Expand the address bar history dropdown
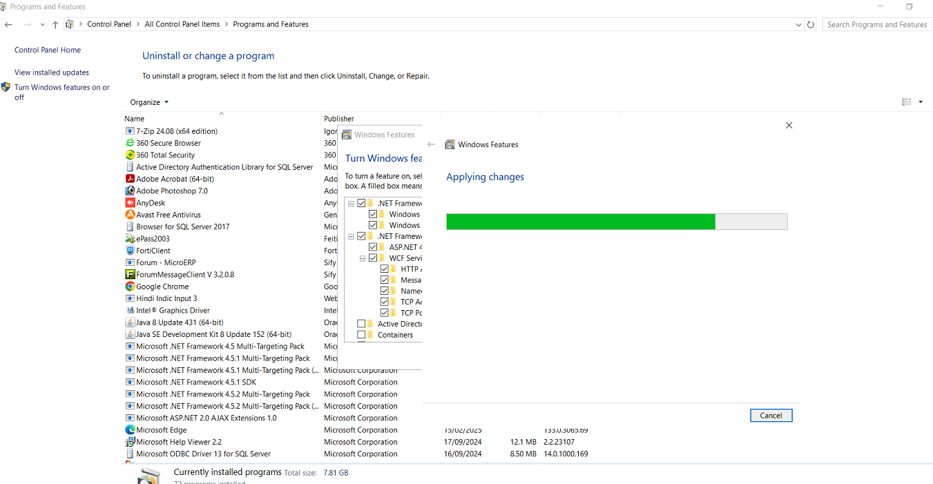This screenshot has height=484, width=933. tap(799, 24)
